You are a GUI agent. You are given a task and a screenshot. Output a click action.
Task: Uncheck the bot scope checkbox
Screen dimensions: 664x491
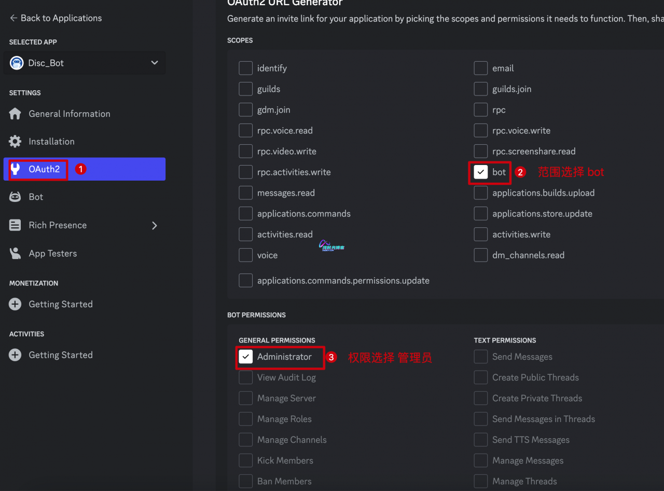coord(481,172)
